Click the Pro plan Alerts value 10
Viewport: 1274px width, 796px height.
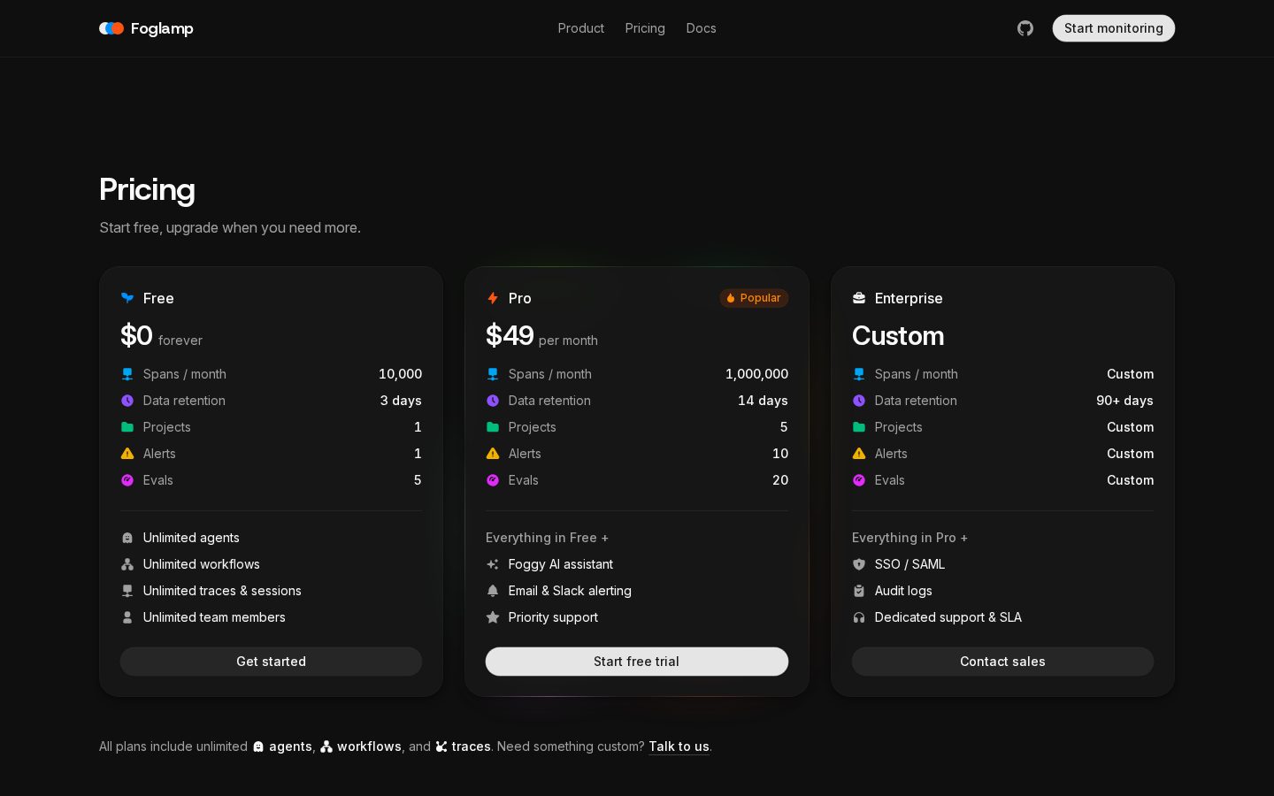780,454
